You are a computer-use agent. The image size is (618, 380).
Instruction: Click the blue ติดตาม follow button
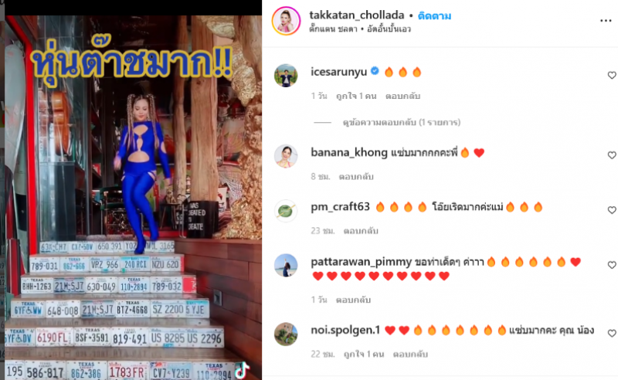434,15
